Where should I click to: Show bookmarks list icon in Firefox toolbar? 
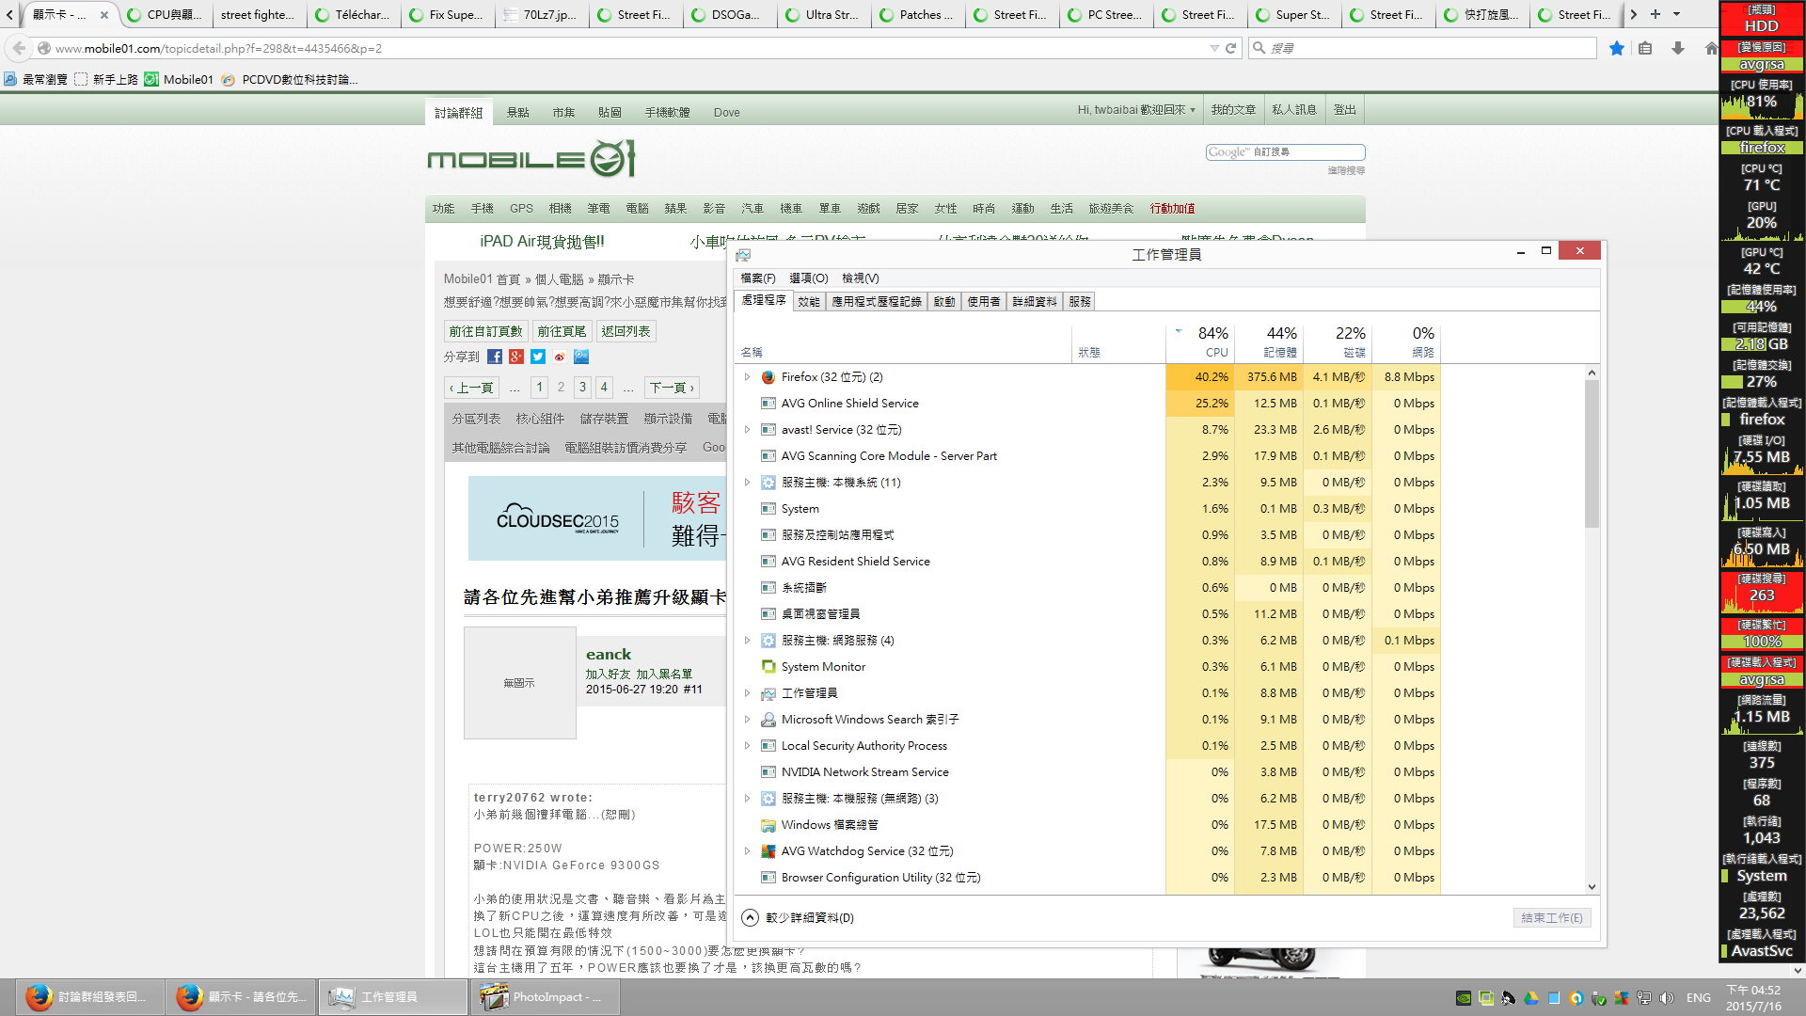point(1645,48)
